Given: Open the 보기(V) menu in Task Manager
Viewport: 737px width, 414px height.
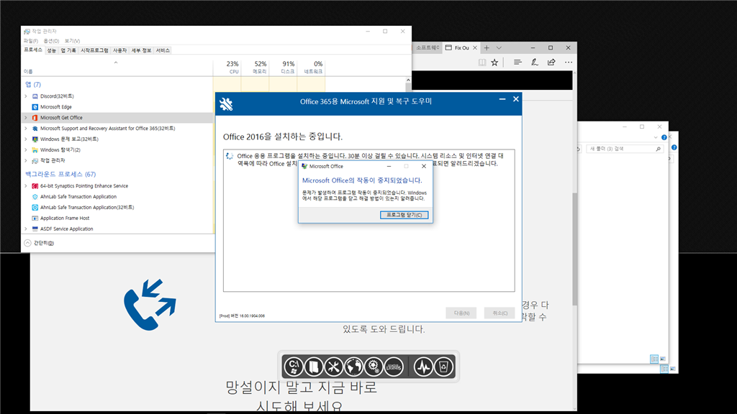Looking at the screenshot, I should pyautogui.click(x=73, y=41).
